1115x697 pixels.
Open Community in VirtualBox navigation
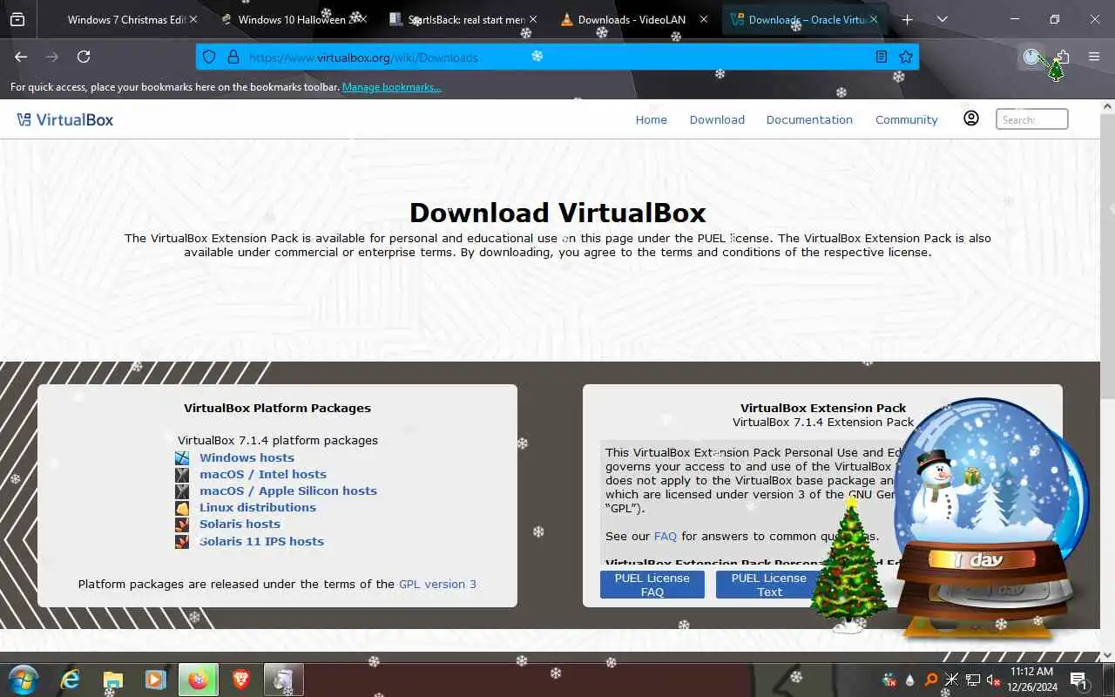(907, 119)
